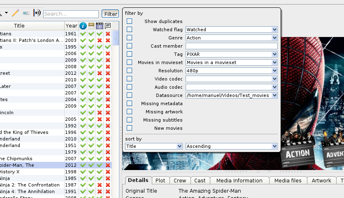Click the trailer clapperboard column header icon
Image resolution: width=344 pixels, height=198 pixels.
pyautogui.click(x=100, y=25)
